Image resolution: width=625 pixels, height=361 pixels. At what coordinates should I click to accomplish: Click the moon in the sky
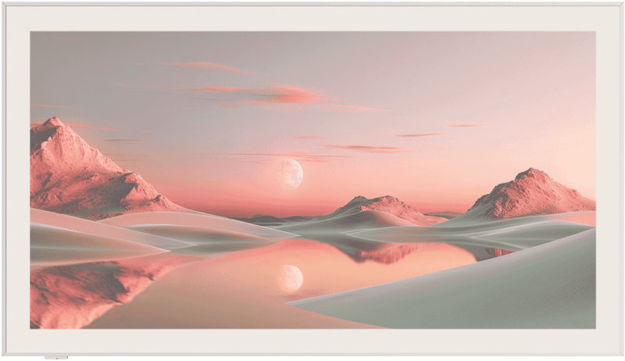click(x=289, y=173)
